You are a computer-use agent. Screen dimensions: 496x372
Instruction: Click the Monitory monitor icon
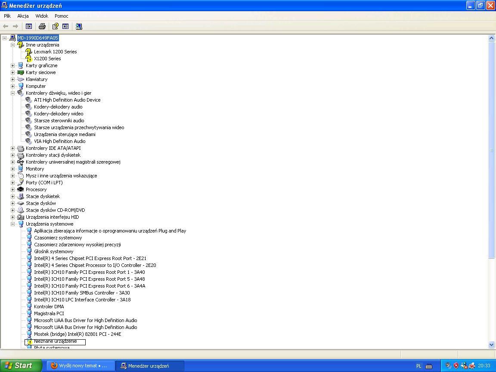click(x=21, y=169)
